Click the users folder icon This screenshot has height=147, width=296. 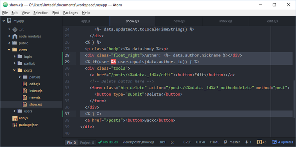20,111
